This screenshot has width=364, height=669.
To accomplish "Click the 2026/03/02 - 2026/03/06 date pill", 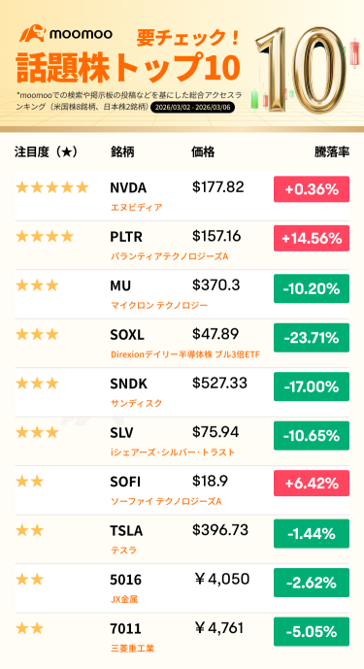I will [x=192, y=107].
